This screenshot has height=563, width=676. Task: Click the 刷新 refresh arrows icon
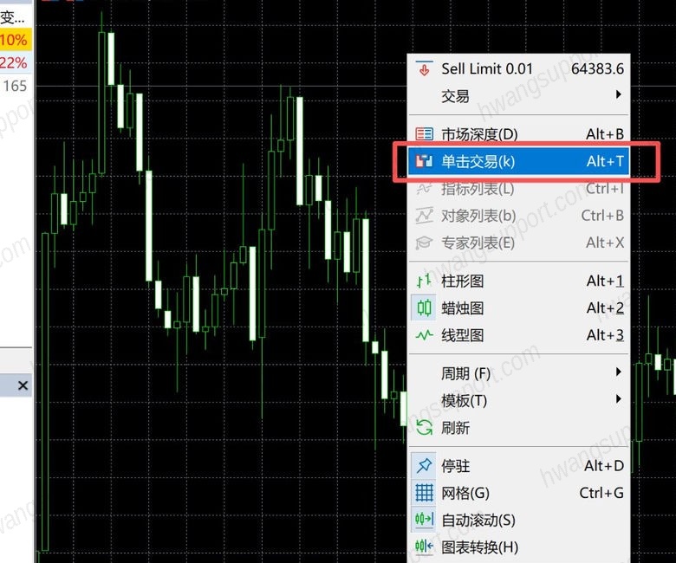(424, 427)
